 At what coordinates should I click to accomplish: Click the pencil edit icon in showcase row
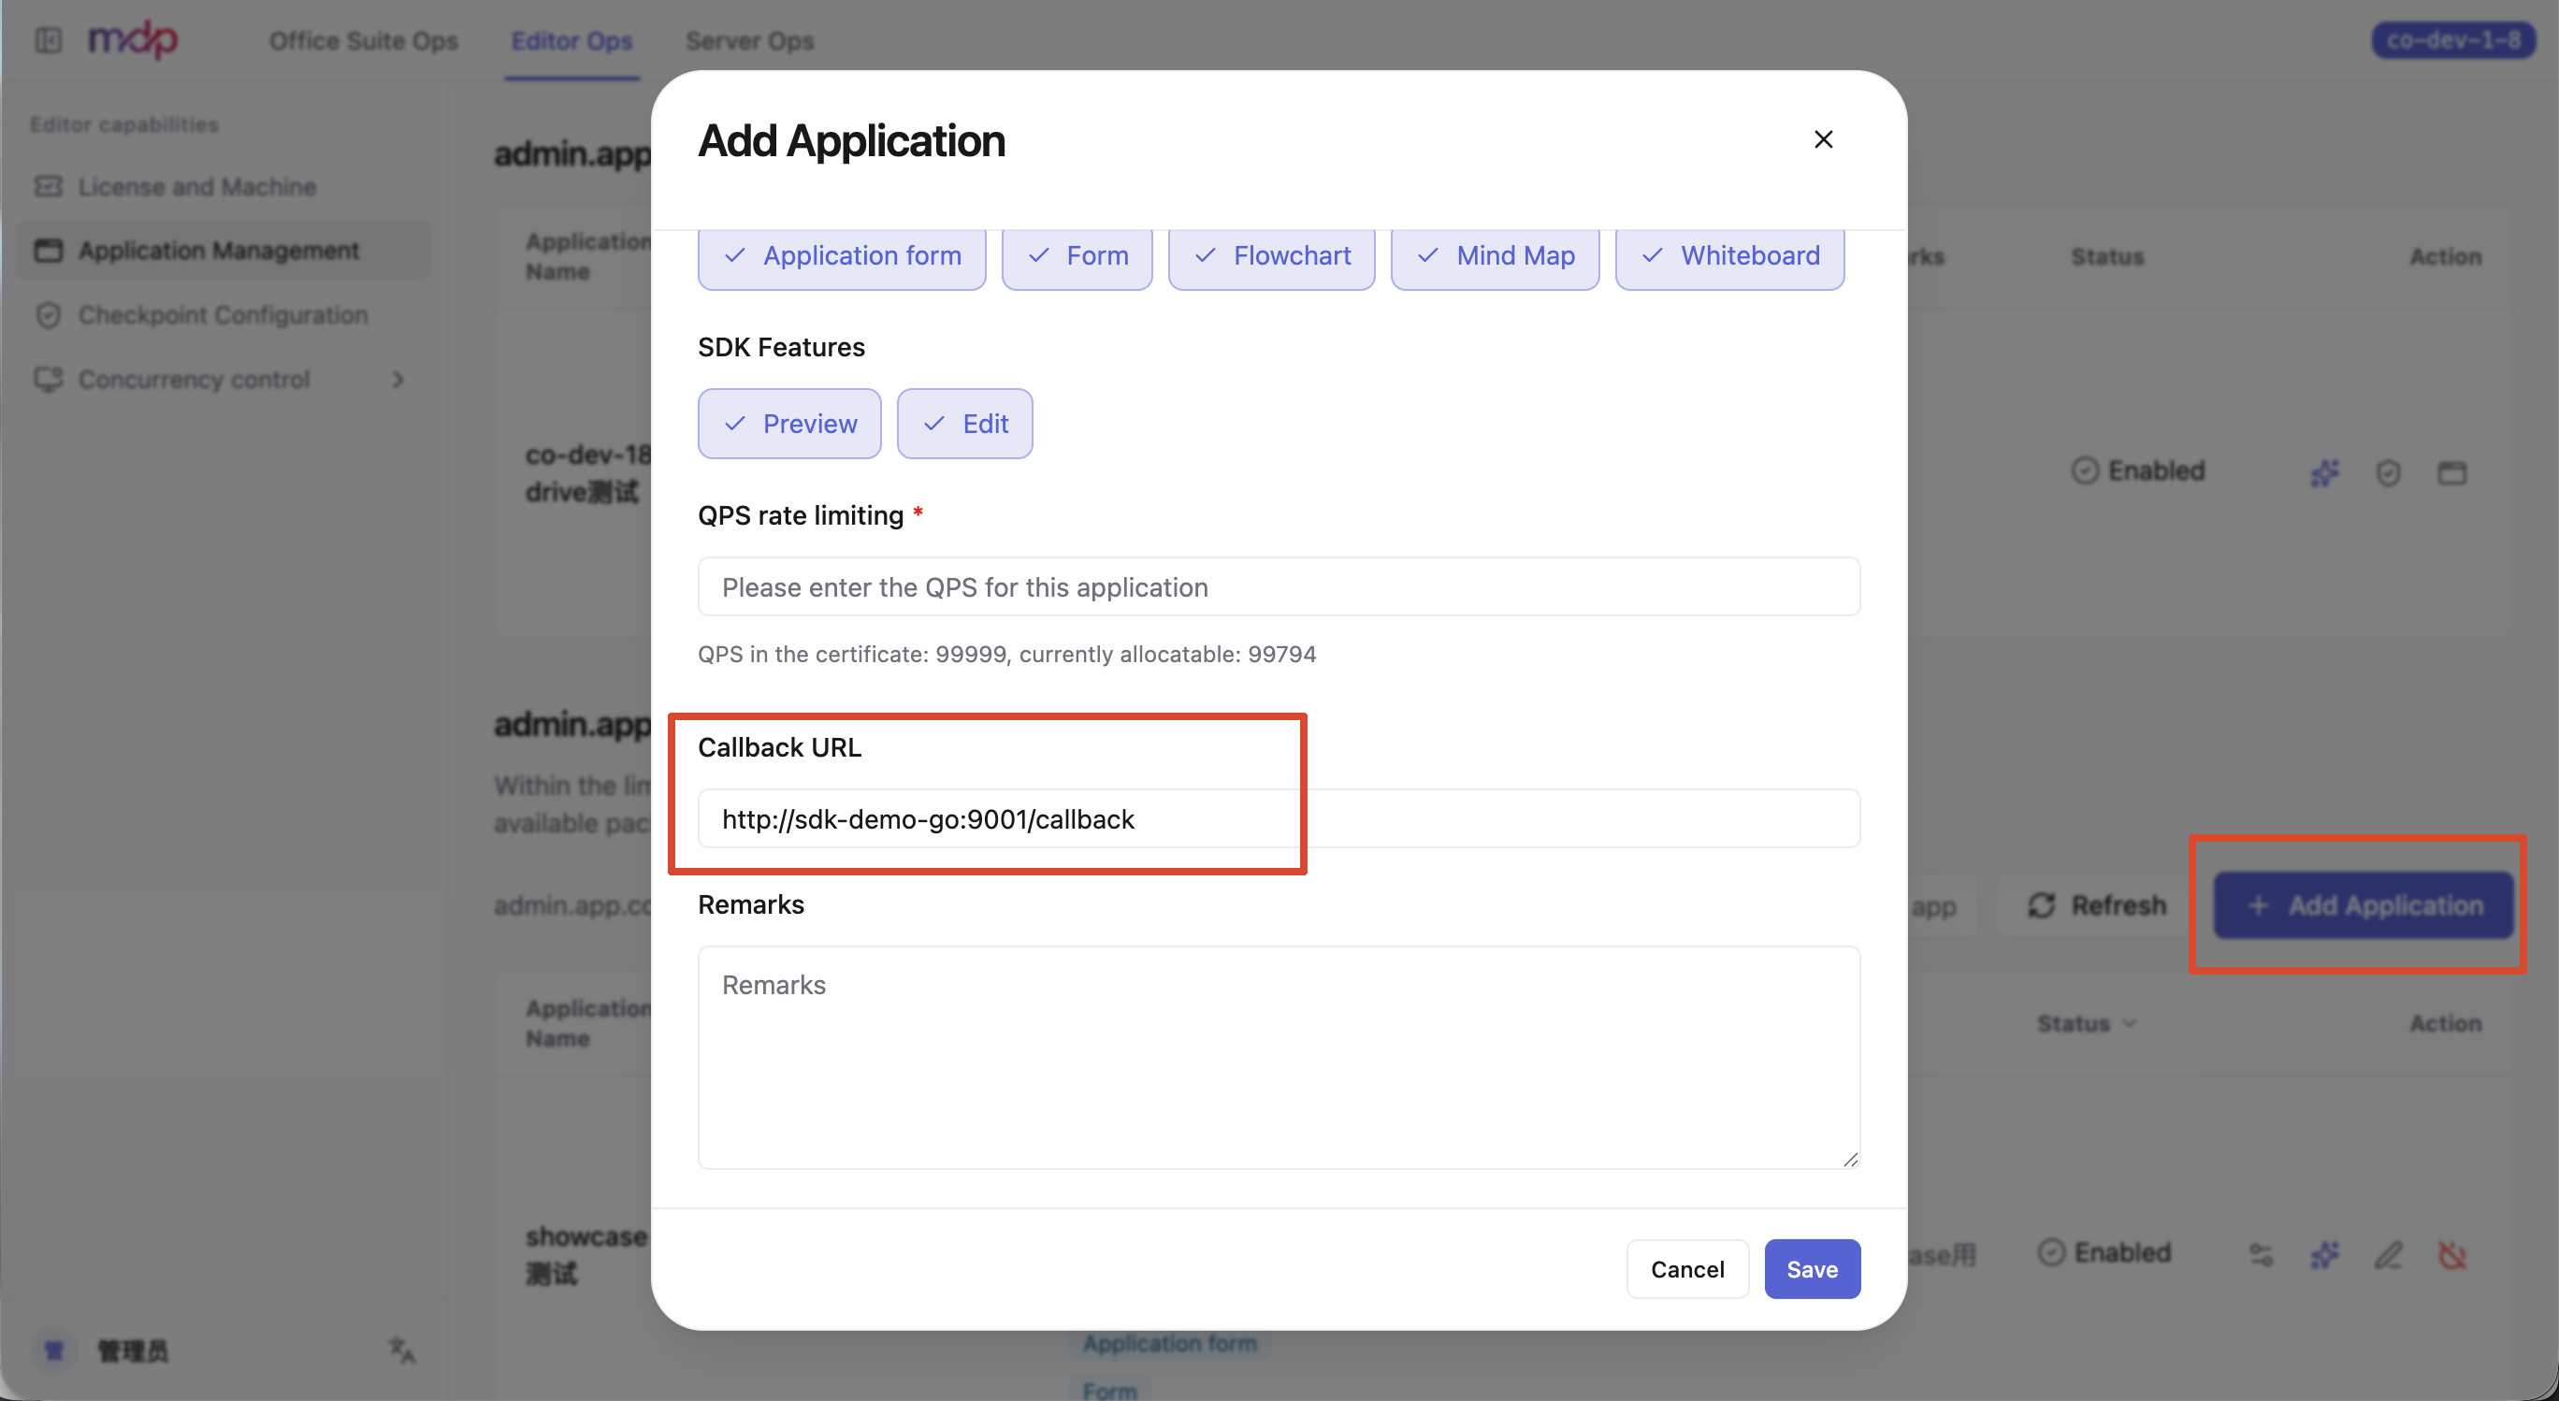click(2388, 1254)
